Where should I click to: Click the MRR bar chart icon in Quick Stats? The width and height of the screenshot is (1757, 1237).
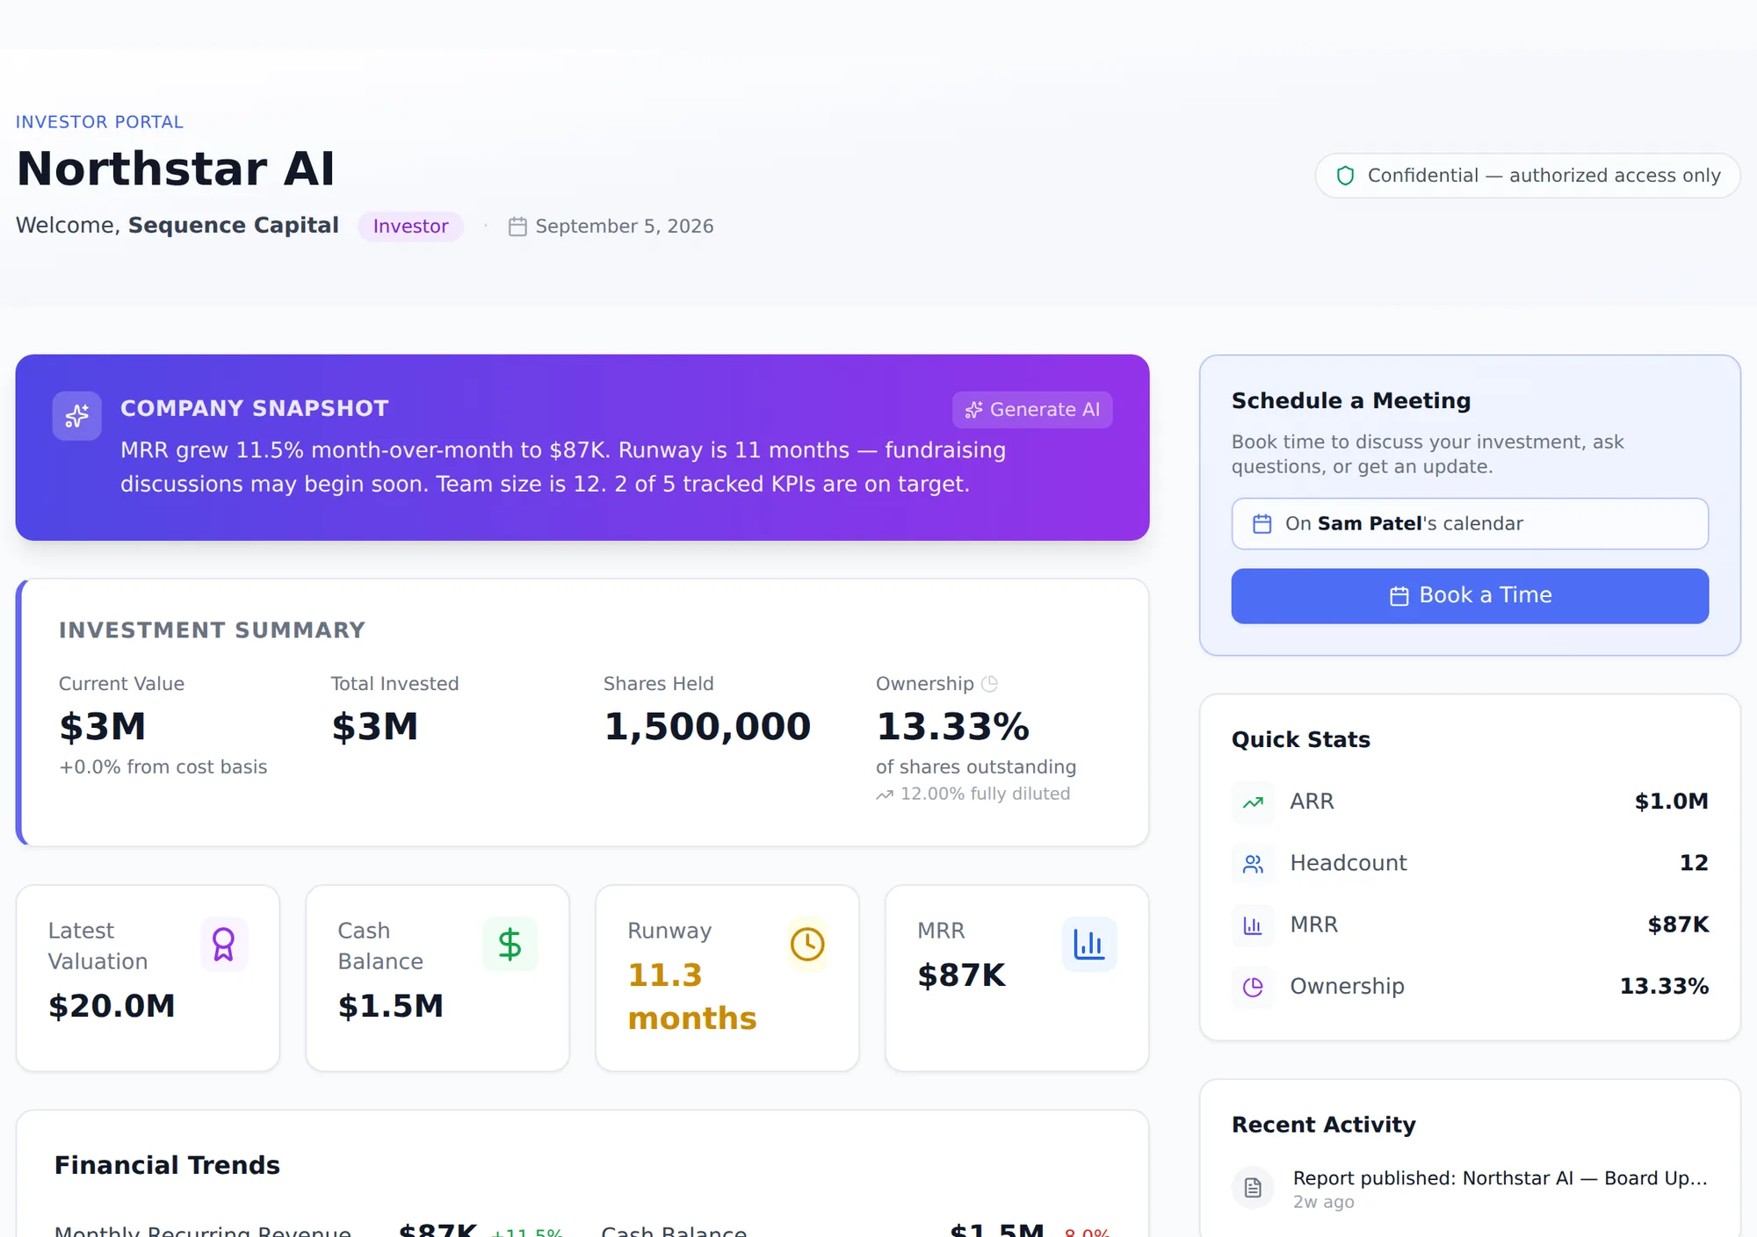pyautogui.click(x=1253, y=925)
